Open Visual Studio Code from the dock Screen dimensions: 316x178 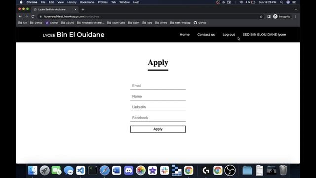coord(80,170)
